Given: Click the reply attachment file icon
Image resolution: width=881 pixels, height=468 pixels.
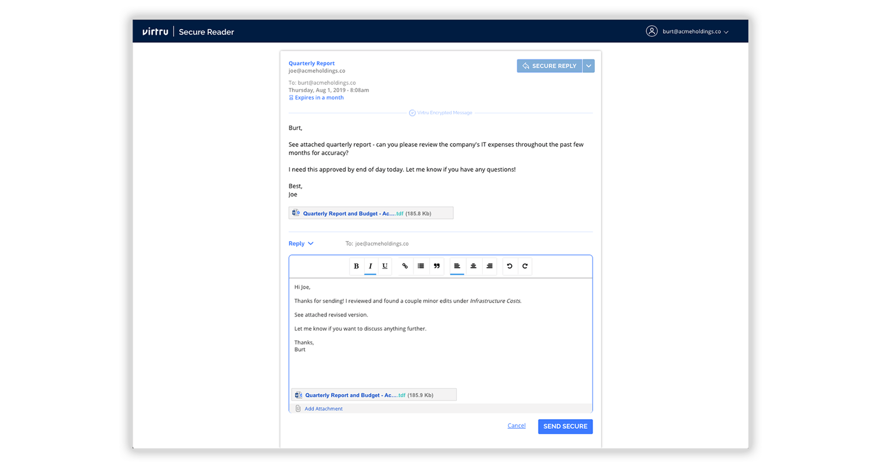Looking at the screenshot, I should click(299, 395).
